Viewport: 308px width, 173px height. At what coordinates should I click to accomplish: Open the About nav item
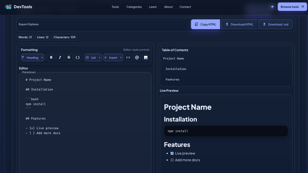(168, 7)
